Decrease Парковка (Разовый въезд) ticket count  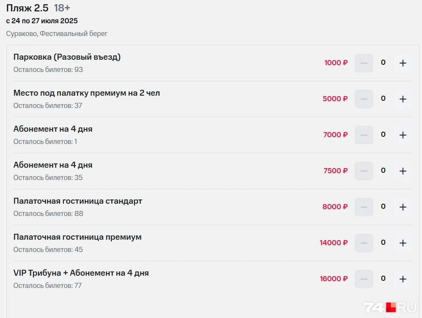pos(364,63)
